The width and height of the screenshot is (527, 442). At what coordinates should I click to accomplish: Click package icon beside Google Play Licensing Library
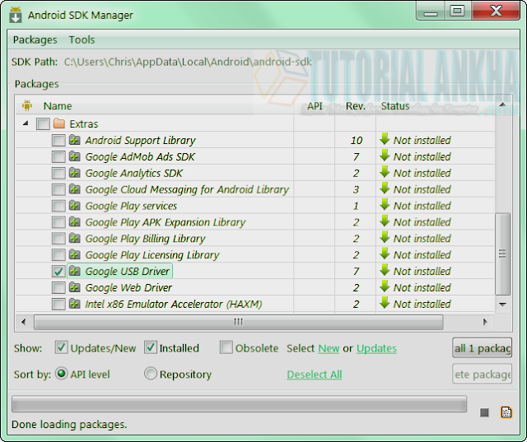coord(75,254)
